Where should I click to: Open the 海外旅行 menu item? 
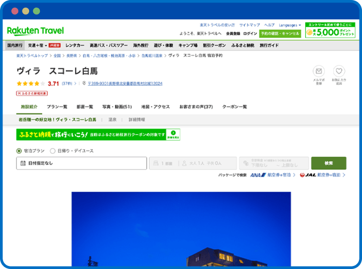(141, 45)
